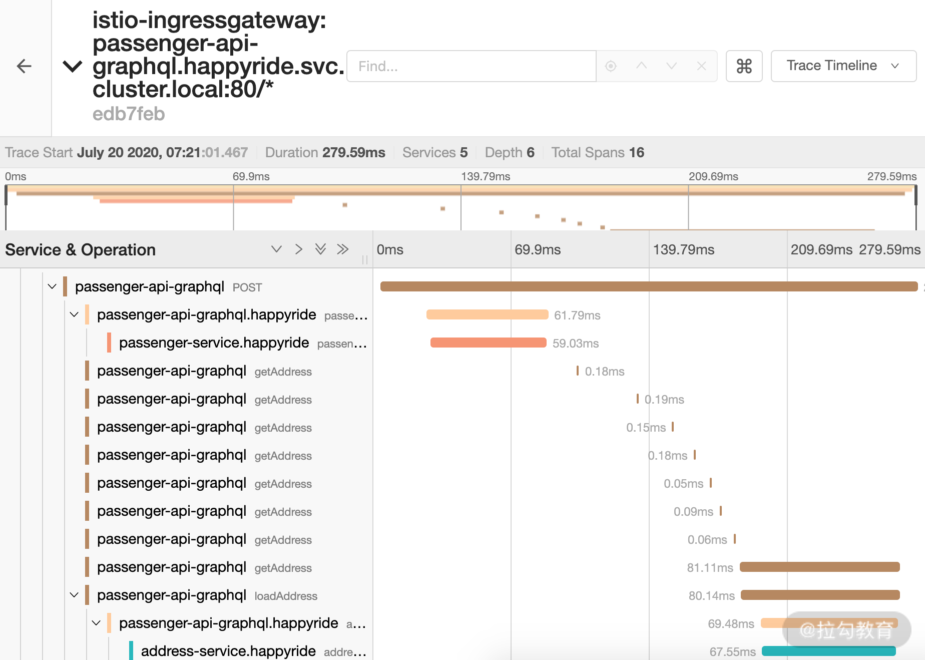
Task: Click the Duration 279.59ms value
Action: pos(354,152)
